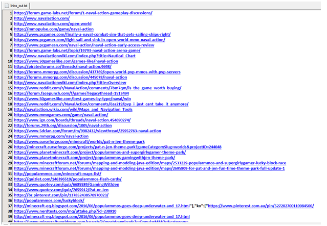This screenshot has width=327, height=226.
Task: Open the br.pinterest.com pin link
Action: tap(61, 195)
